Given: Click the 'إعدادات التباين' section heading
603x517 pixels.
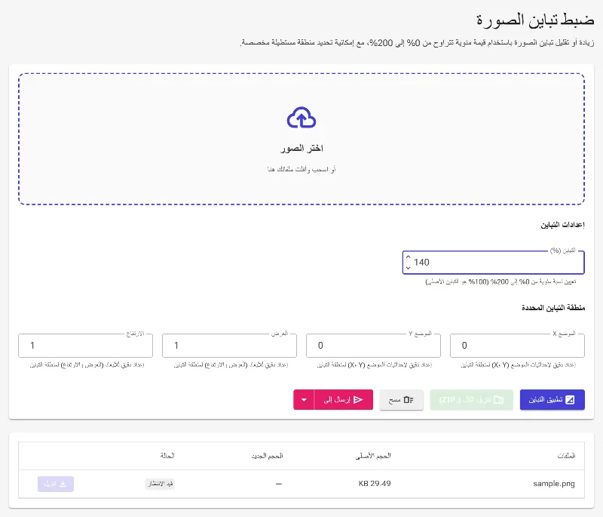Looking at the screenshot, I should pos(562,225).
